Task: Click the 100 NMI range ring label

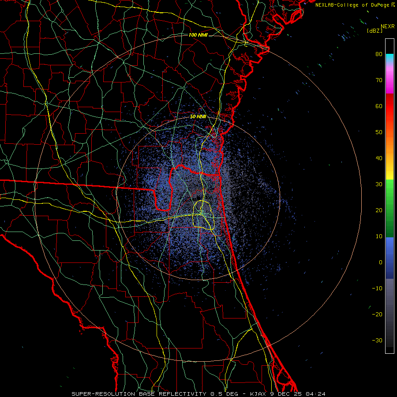Action: [x=198, y=35]
